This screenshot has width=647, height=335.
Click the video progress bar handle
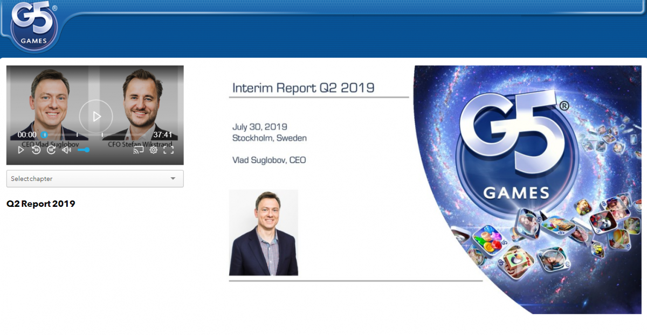coord(44,135)
